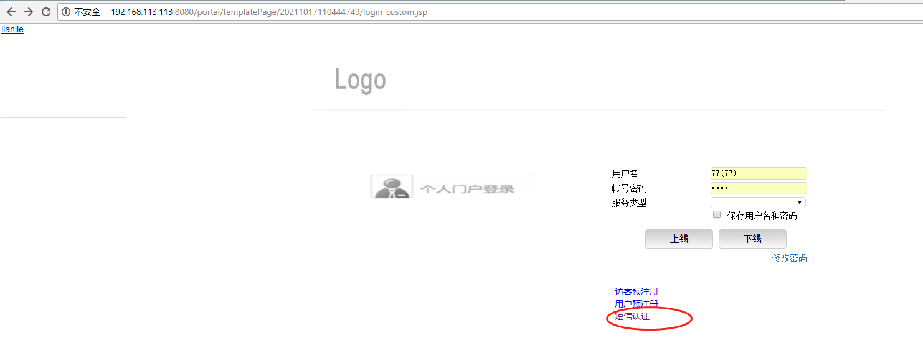The image size is (923, 343).
Task: Select the 用户名 input field
Action: pyautogui.click(x=758, y=173)
